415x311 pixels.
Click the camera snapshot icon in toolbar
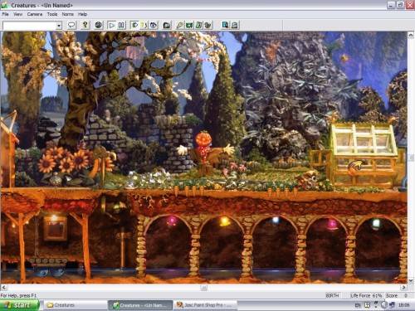(x=167, y=25)
